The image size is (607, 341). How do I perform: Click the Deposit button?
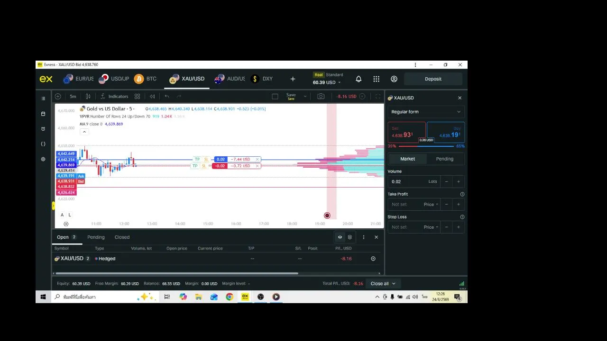(x=433, y=79)
